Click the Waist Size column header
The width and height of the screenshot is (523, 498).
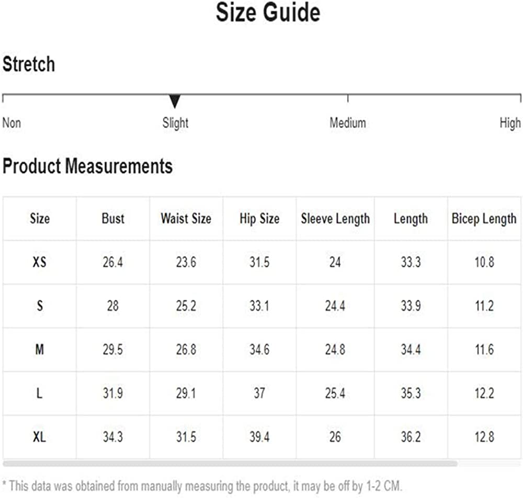pos(186,218)
